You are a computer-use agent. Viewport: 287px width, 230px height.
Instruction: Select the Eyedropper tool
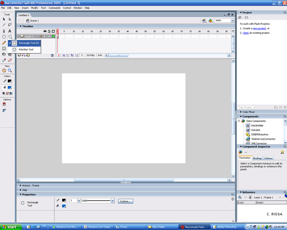click(4, 60)
